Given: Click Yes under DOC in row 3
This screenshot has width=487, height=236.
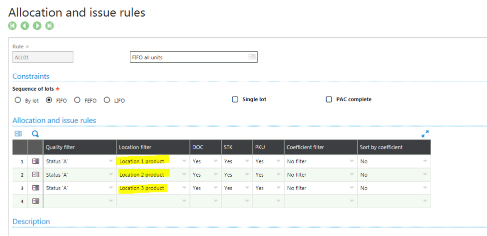Looking at the screenshot, I should click(x=197, y=188).
